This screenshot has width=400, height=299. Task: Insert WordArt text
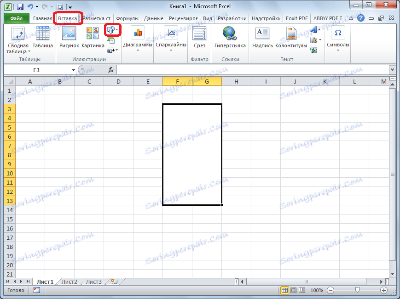[x=313, y=29]
